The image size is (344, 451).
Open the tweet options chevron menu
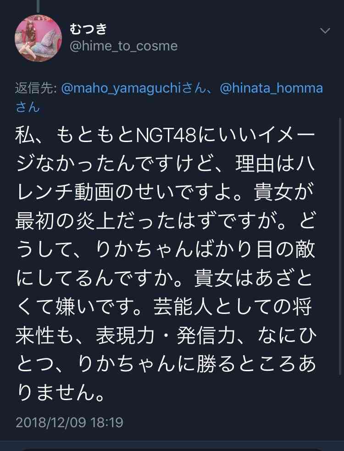[325, 31]
